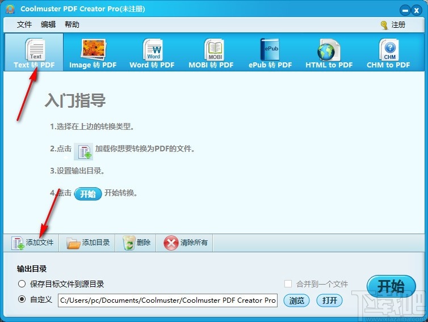Open the 编辑 menu

click(48, 25)
